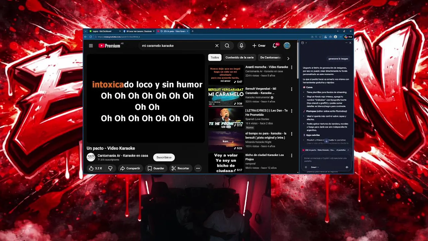Open the YouTube account avatar menu
This screenshot has width=428, height=241.
click(287, 46)
